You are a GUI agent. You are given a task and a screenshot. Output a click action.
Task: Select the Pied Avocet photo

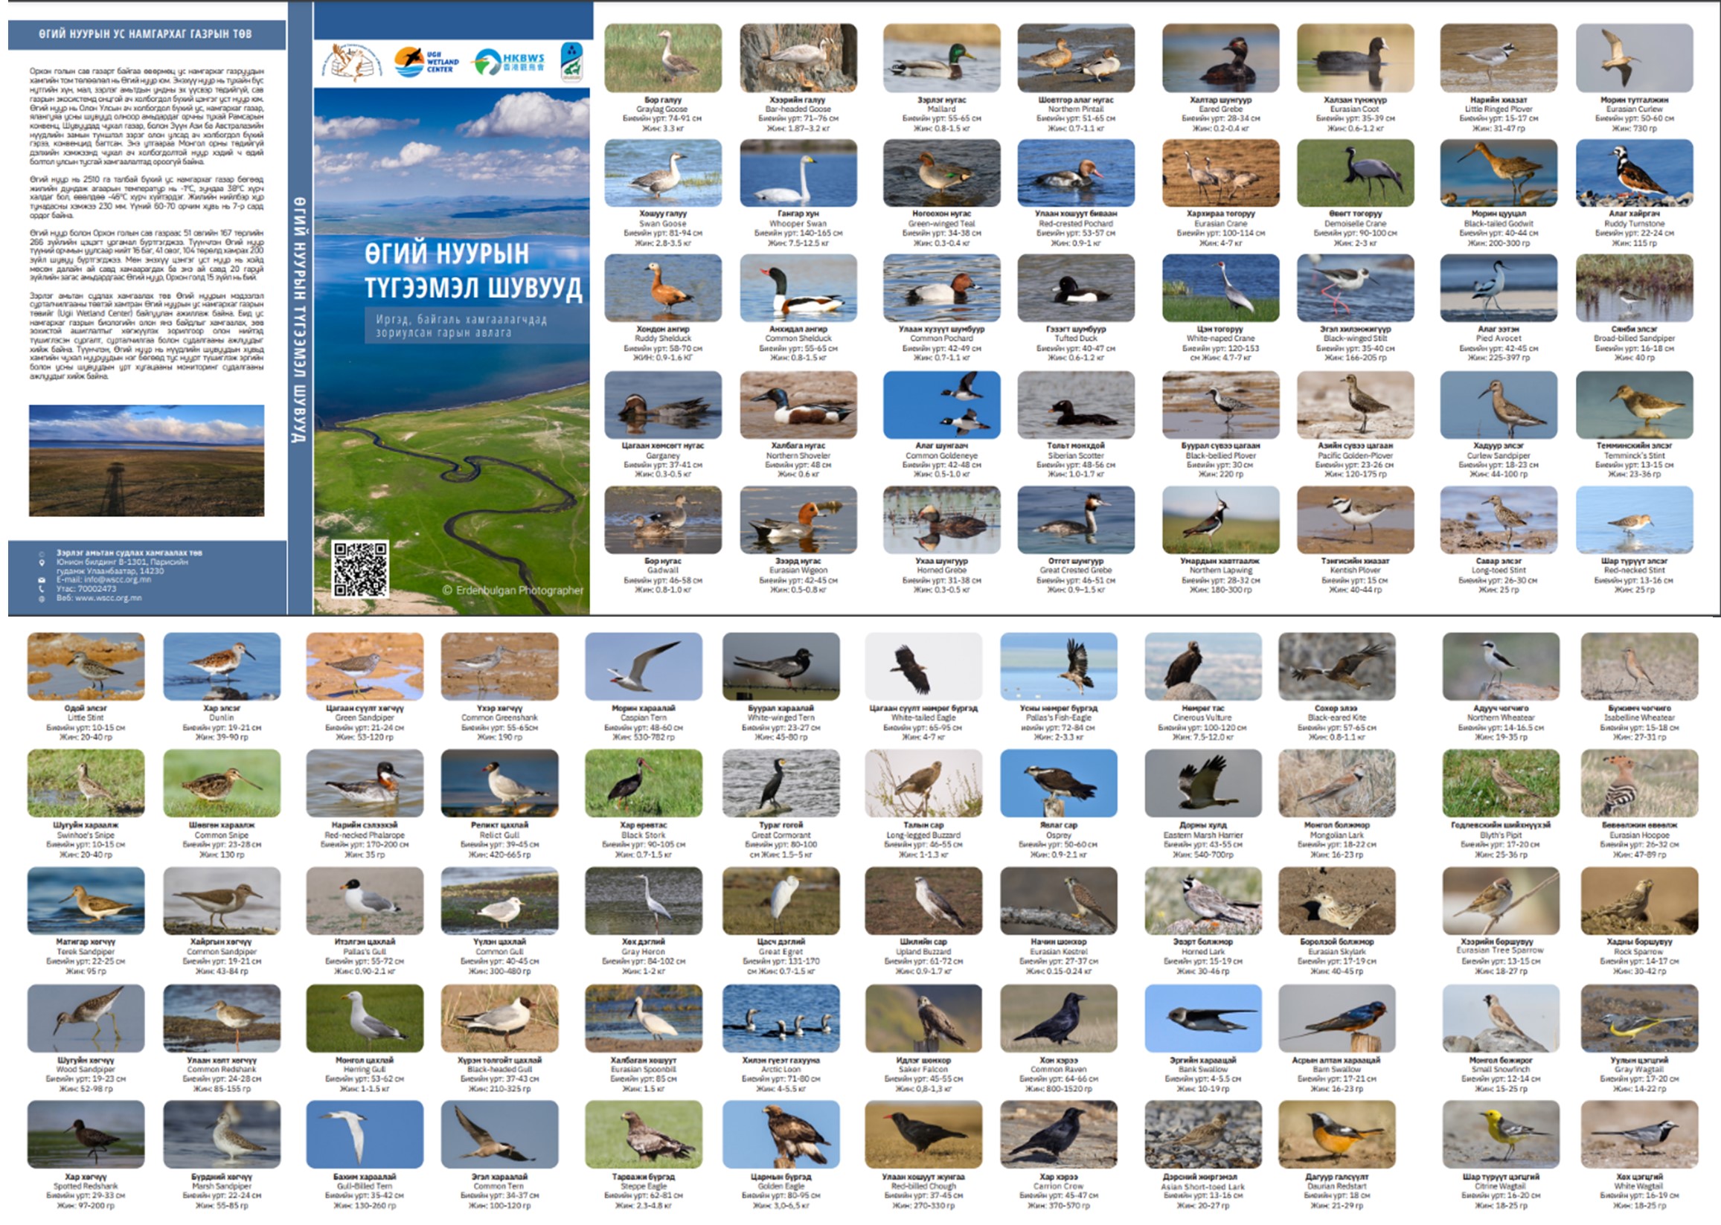click(1499, 287)
